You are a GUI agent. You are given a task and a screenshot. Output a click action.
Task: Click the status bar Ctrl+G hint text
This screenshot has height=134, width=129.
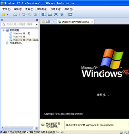point(32,132)
